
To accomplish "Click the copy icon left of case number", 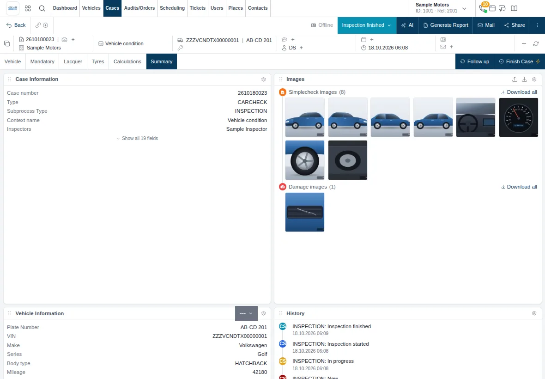I will click(x=6, y=43).
